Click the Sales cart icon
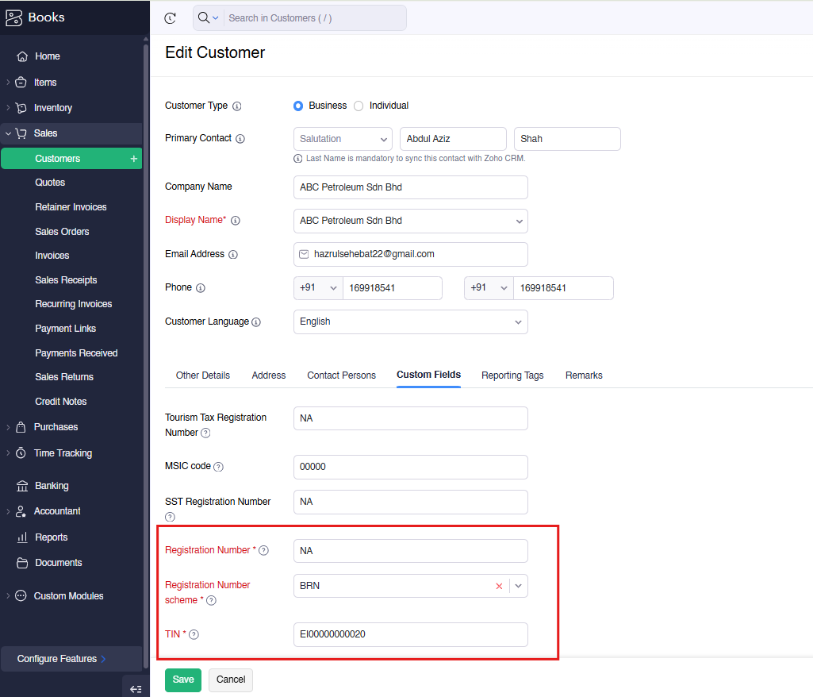Viewport: 813px width, 697px height. tap(21, 133)
